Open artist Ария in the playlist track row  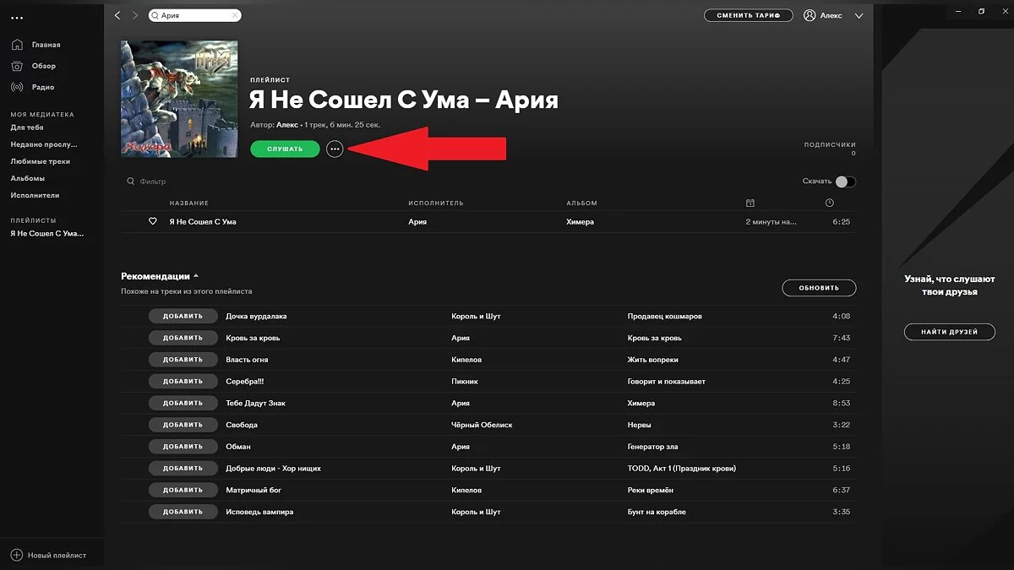[417, 221]
